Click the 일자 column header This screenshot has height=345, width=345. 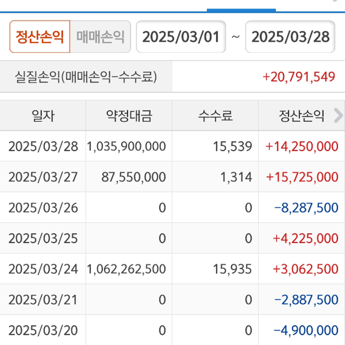click(43, 116)
